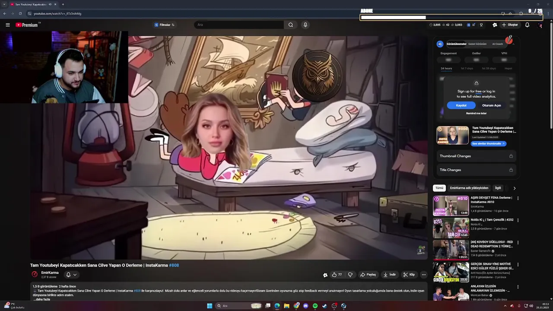Screen dimensions: 553x311
Task: Switch to the Görüntülenmeler vidIQ tab
Action: (x=456, y=44)
